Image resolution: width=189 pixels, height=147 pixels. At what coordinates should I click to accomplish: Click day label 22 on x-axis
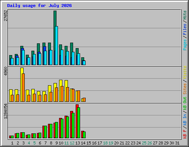pyautogui.click(x=127, y=143)
